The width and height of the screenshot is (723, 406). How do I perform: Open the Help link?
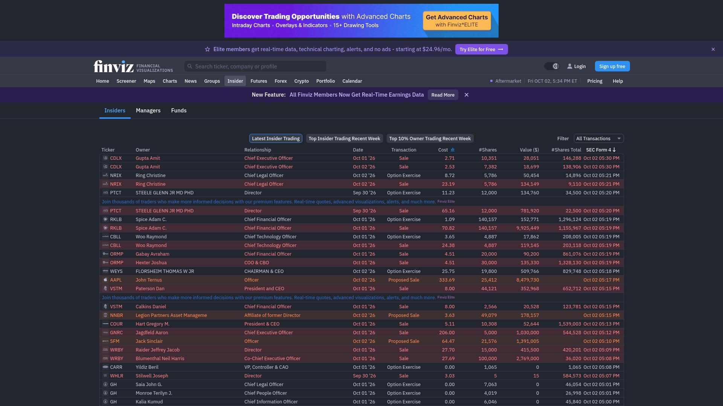[618, 81]
